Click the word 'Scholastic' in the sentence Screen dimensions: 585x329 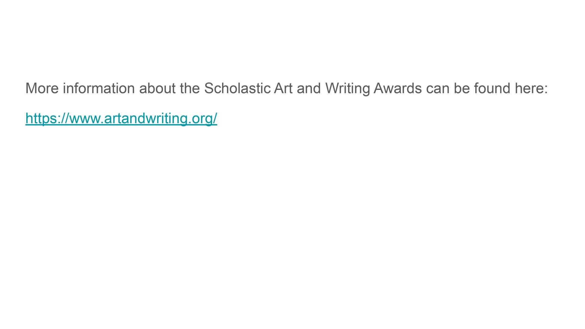237,88
